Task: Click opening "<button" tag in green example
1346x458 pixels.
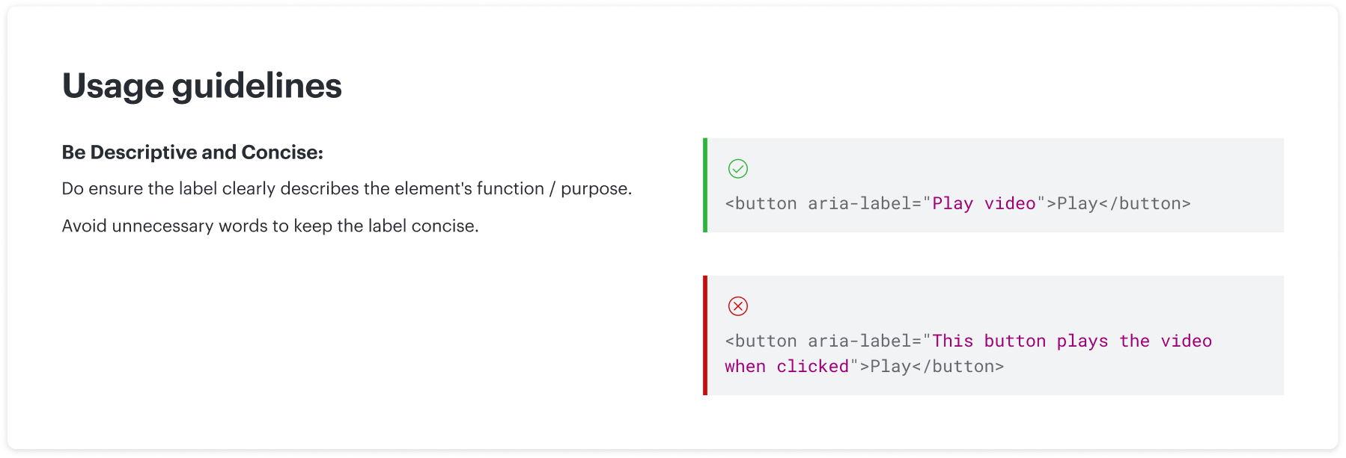Action: point(761,203)
